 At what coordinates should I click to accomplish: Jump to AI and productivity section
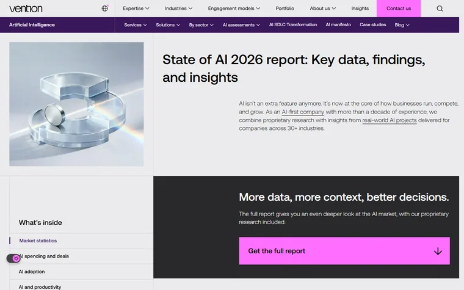[x=40, y=287]
